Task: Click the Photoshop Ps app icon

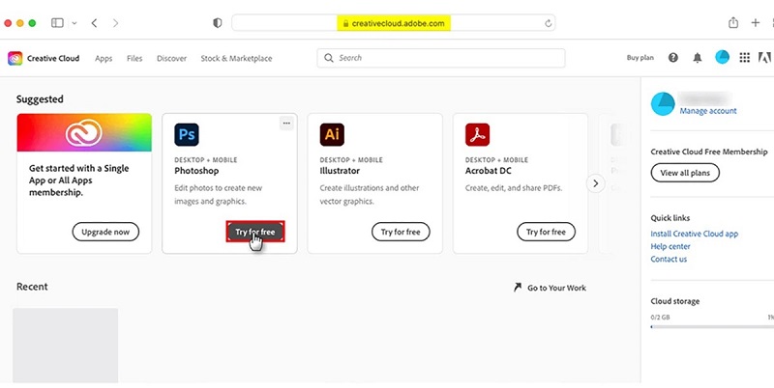Action: [x=187, y=134]
